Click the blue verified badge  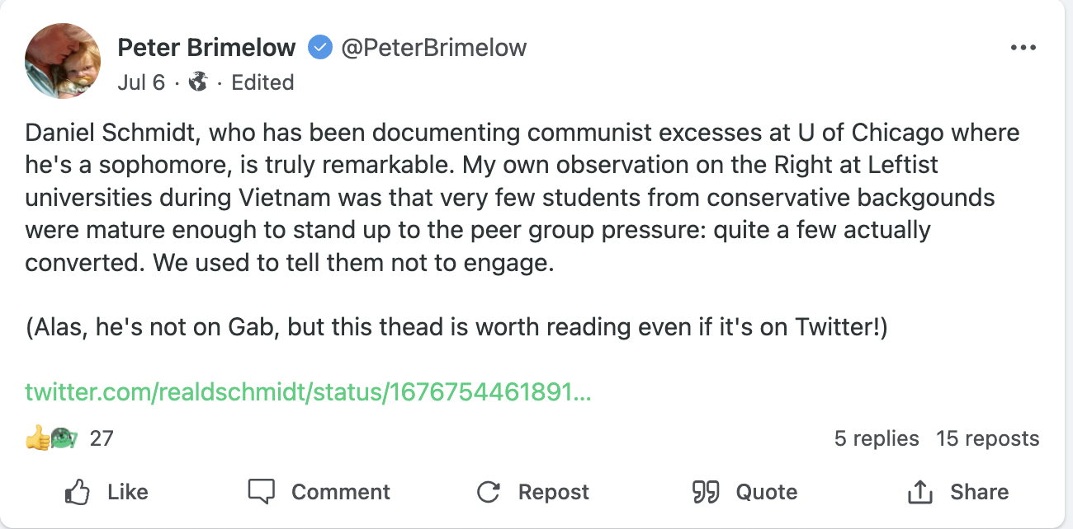pos(319,48)
